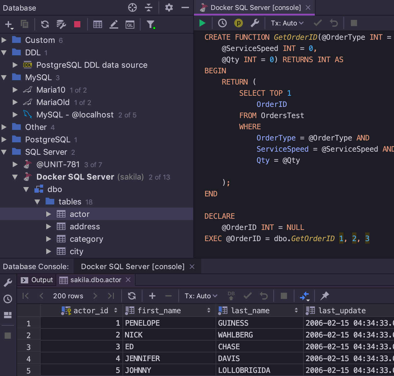The image size is (394, 376).
Task: Open query history clock icon in editor toolbar
Action: [x=222, y=23]
